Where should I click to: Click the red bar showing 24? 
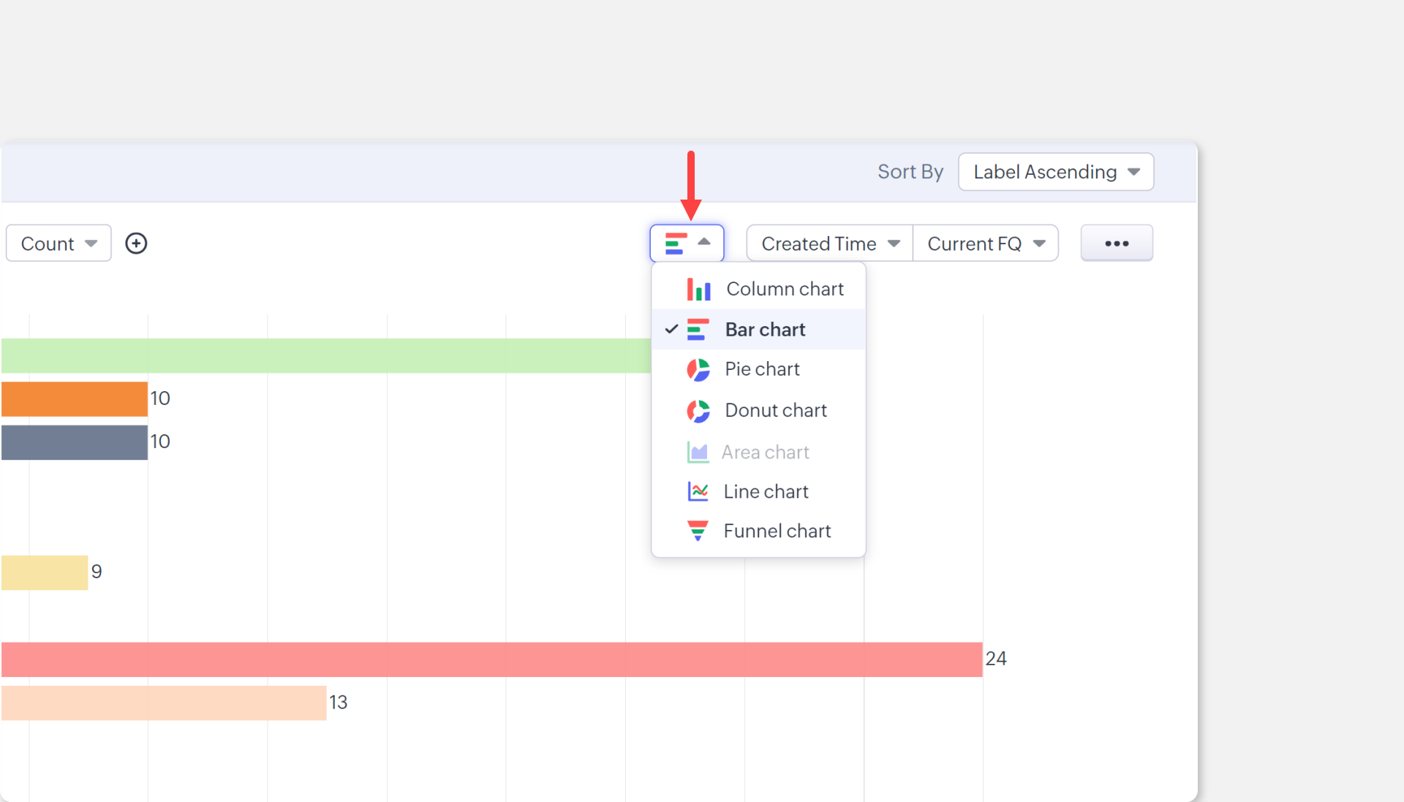(x=491, y=659)
